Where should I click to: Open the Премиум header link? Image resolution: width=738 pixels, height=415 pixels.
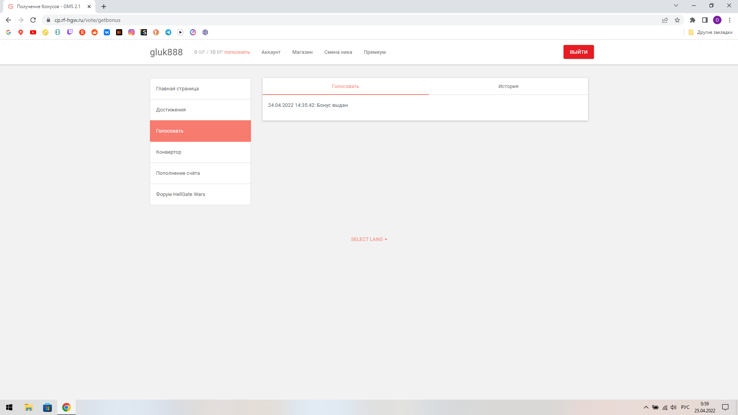pos(374,52)
